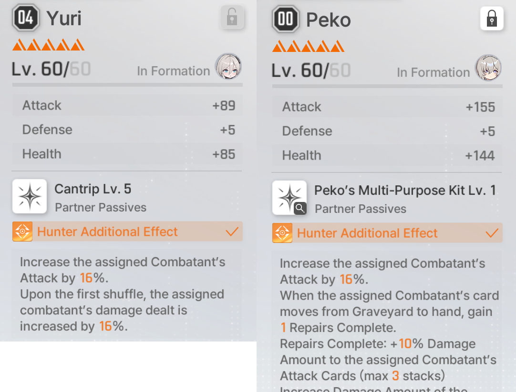The height and width of the screenshot is (392, 516).
Task: Toggle the unlocked padlock on Yuri's card
Action: pyautogui.click(x=232, y=17)
